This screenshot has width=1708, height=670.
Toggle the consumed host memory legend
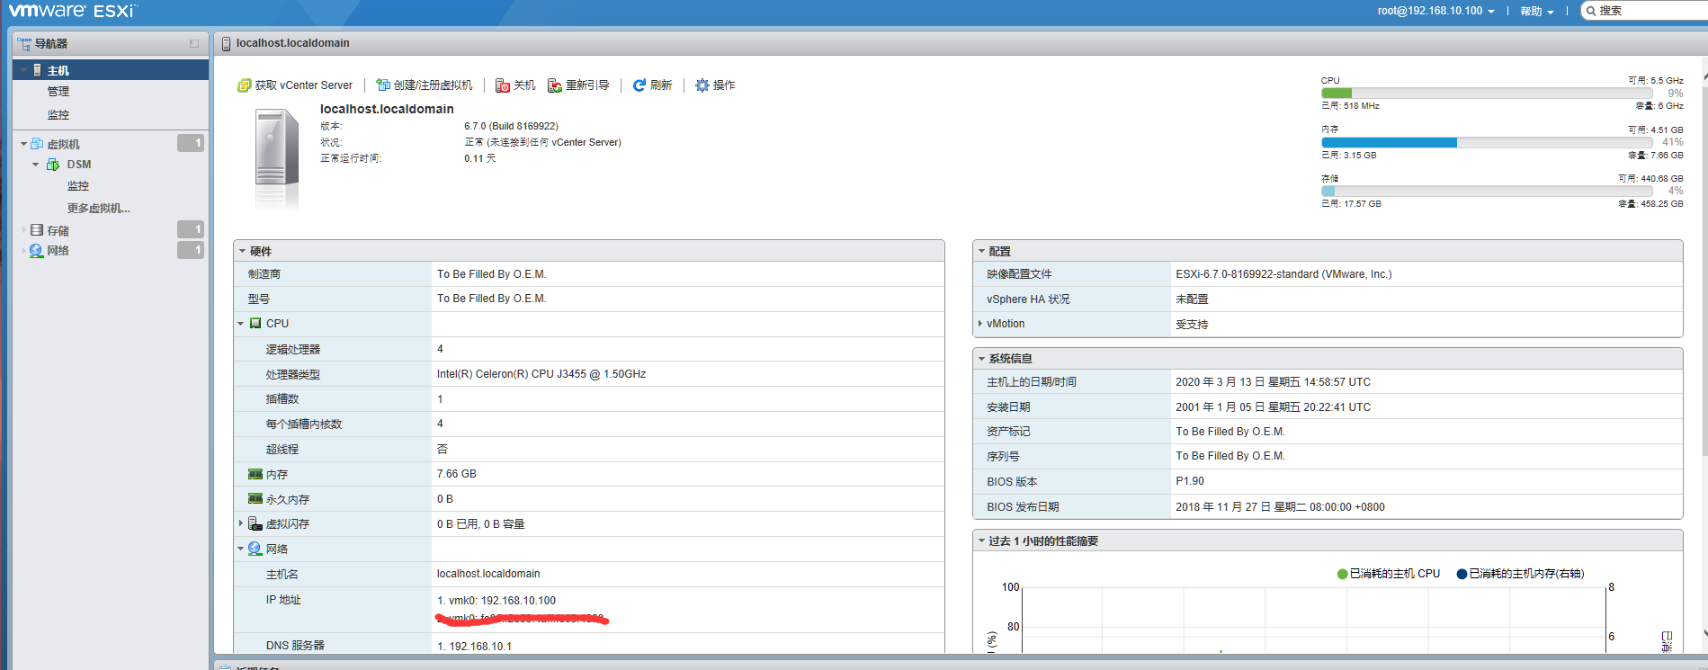(x=1521, y=574)
